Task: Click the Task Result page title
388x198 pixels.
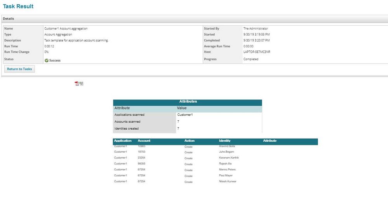Action: (18, 7)
